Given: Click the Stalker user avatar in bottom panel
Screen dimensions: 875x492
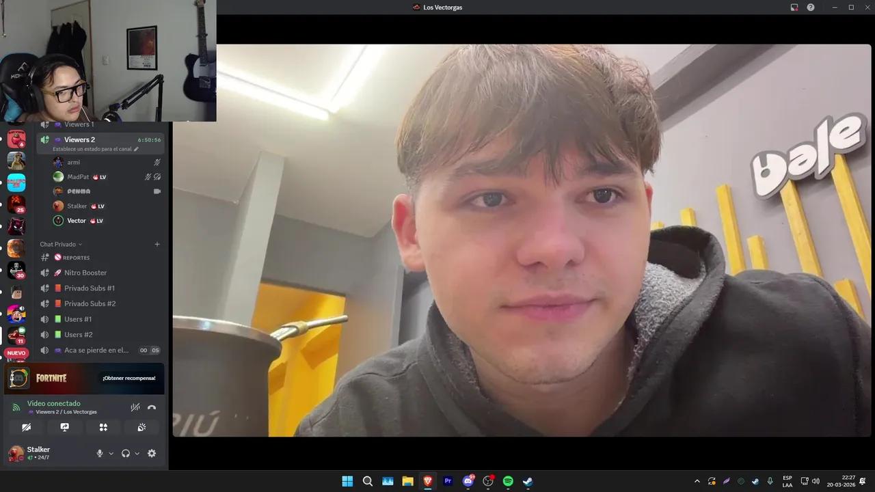Looking at the screenshot, I should click(x=16, y=453).
